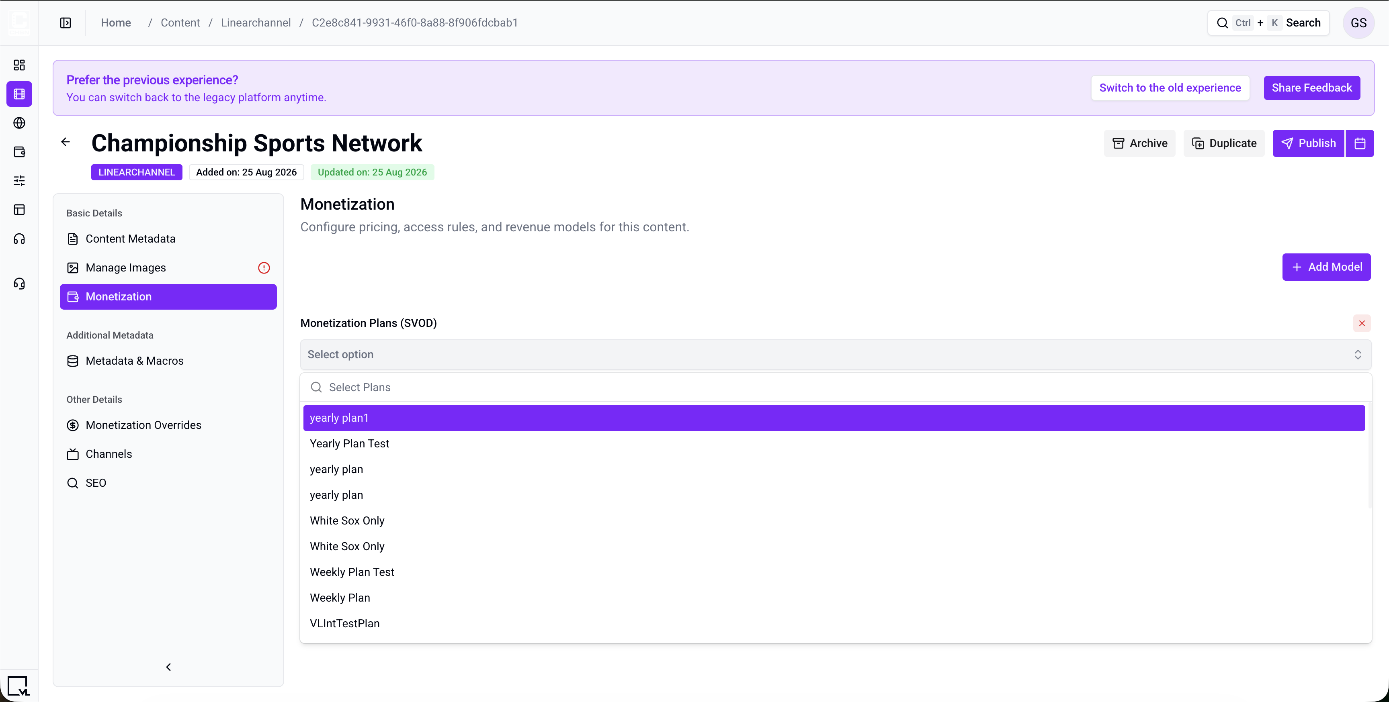Click the app logo in top-left corner
Viewport: 1389px width, 702px height.
click(x=19, y=22)
